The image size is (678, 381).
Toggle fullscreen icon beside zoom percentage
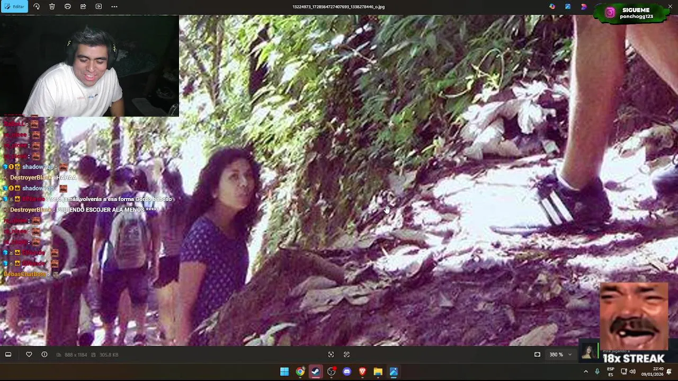(x=537, y=355)
